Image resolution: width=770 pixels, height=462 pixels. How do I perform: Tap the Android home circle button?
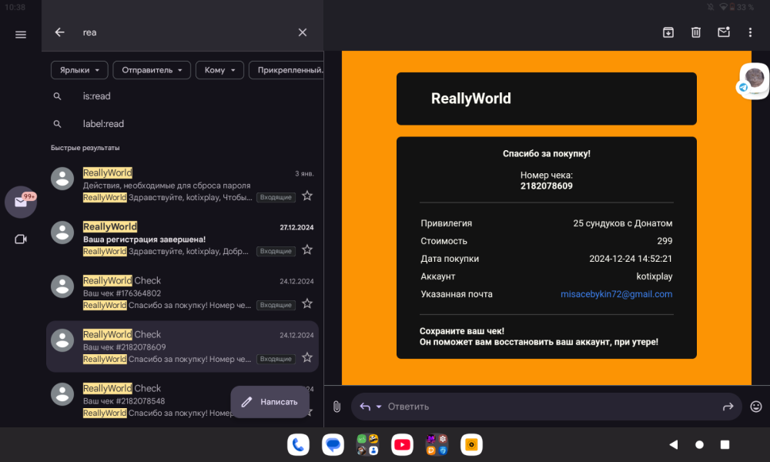point(699,445)
